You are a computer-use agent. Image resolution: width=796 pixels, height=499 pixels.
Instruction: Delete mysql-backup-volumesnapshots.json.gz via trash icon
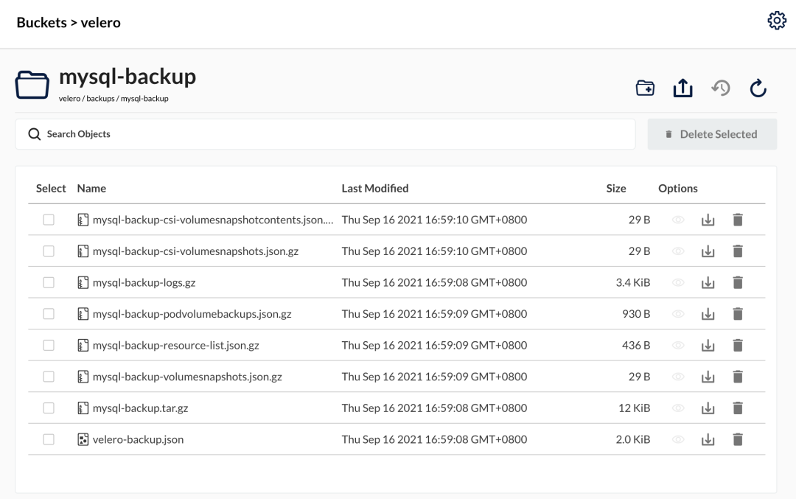738,377
